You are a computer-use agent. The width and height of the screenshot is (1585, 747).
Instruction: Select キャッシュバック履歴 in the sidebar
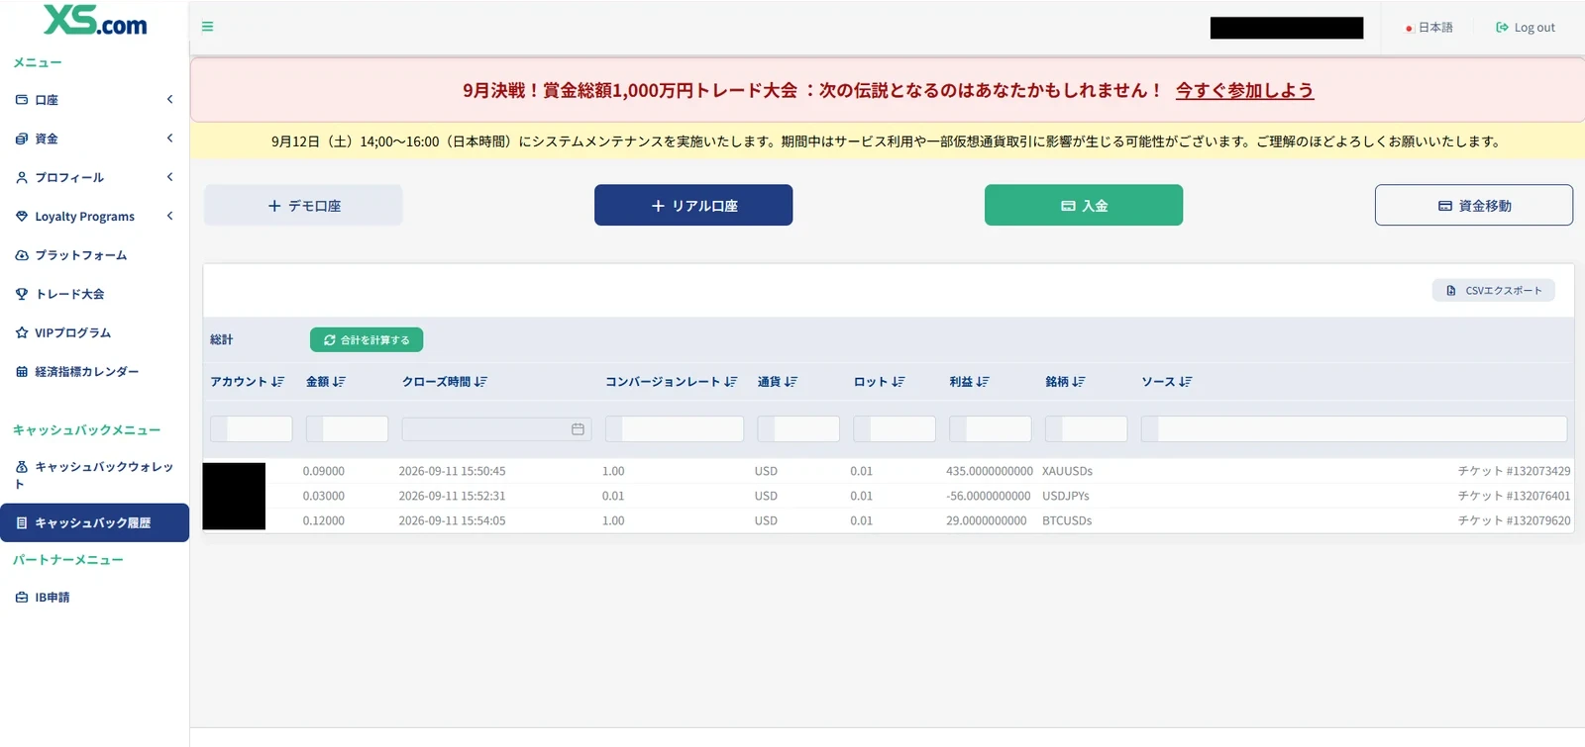[94, 522]
